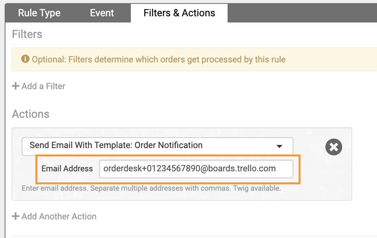Image resolution: width=377 pixels, height=238 pixels.
Task: Open the Rule Type tab
Action: point(39,13)
